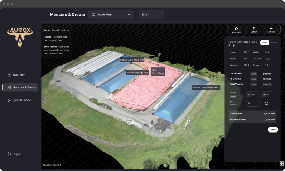The height and width of the screenshot is (171, 285).
Task: Open the Inventory chart icon
Action: pyautogui.click(x=9, y=74)
